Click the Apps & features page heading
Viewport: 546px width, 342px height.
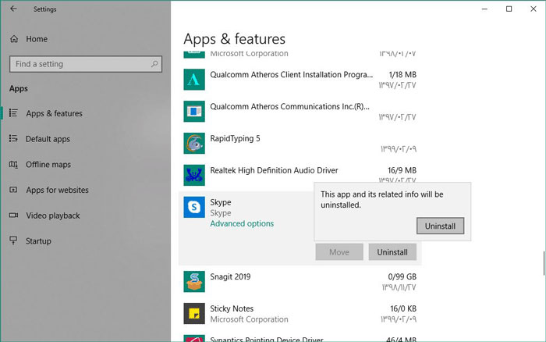pos(234,39)
